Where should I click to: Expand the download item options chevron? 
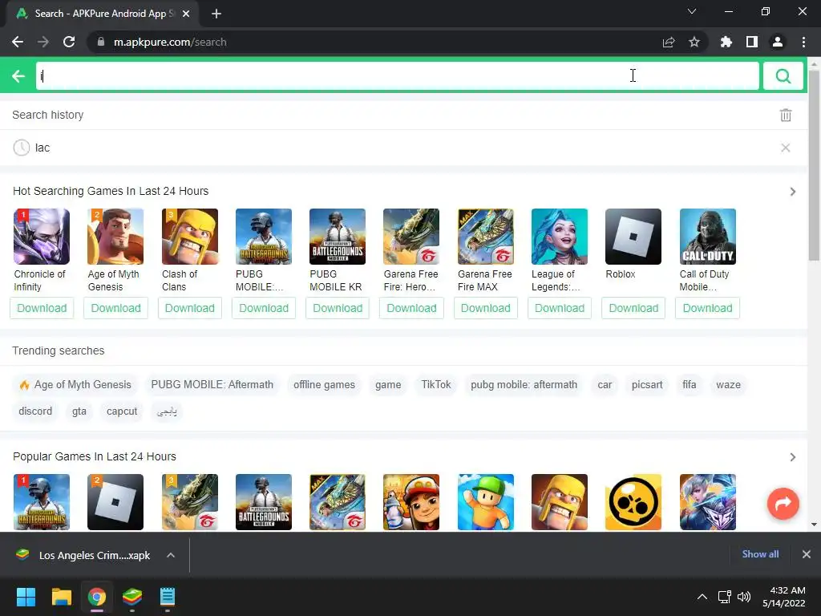click(x=170, y=555)
